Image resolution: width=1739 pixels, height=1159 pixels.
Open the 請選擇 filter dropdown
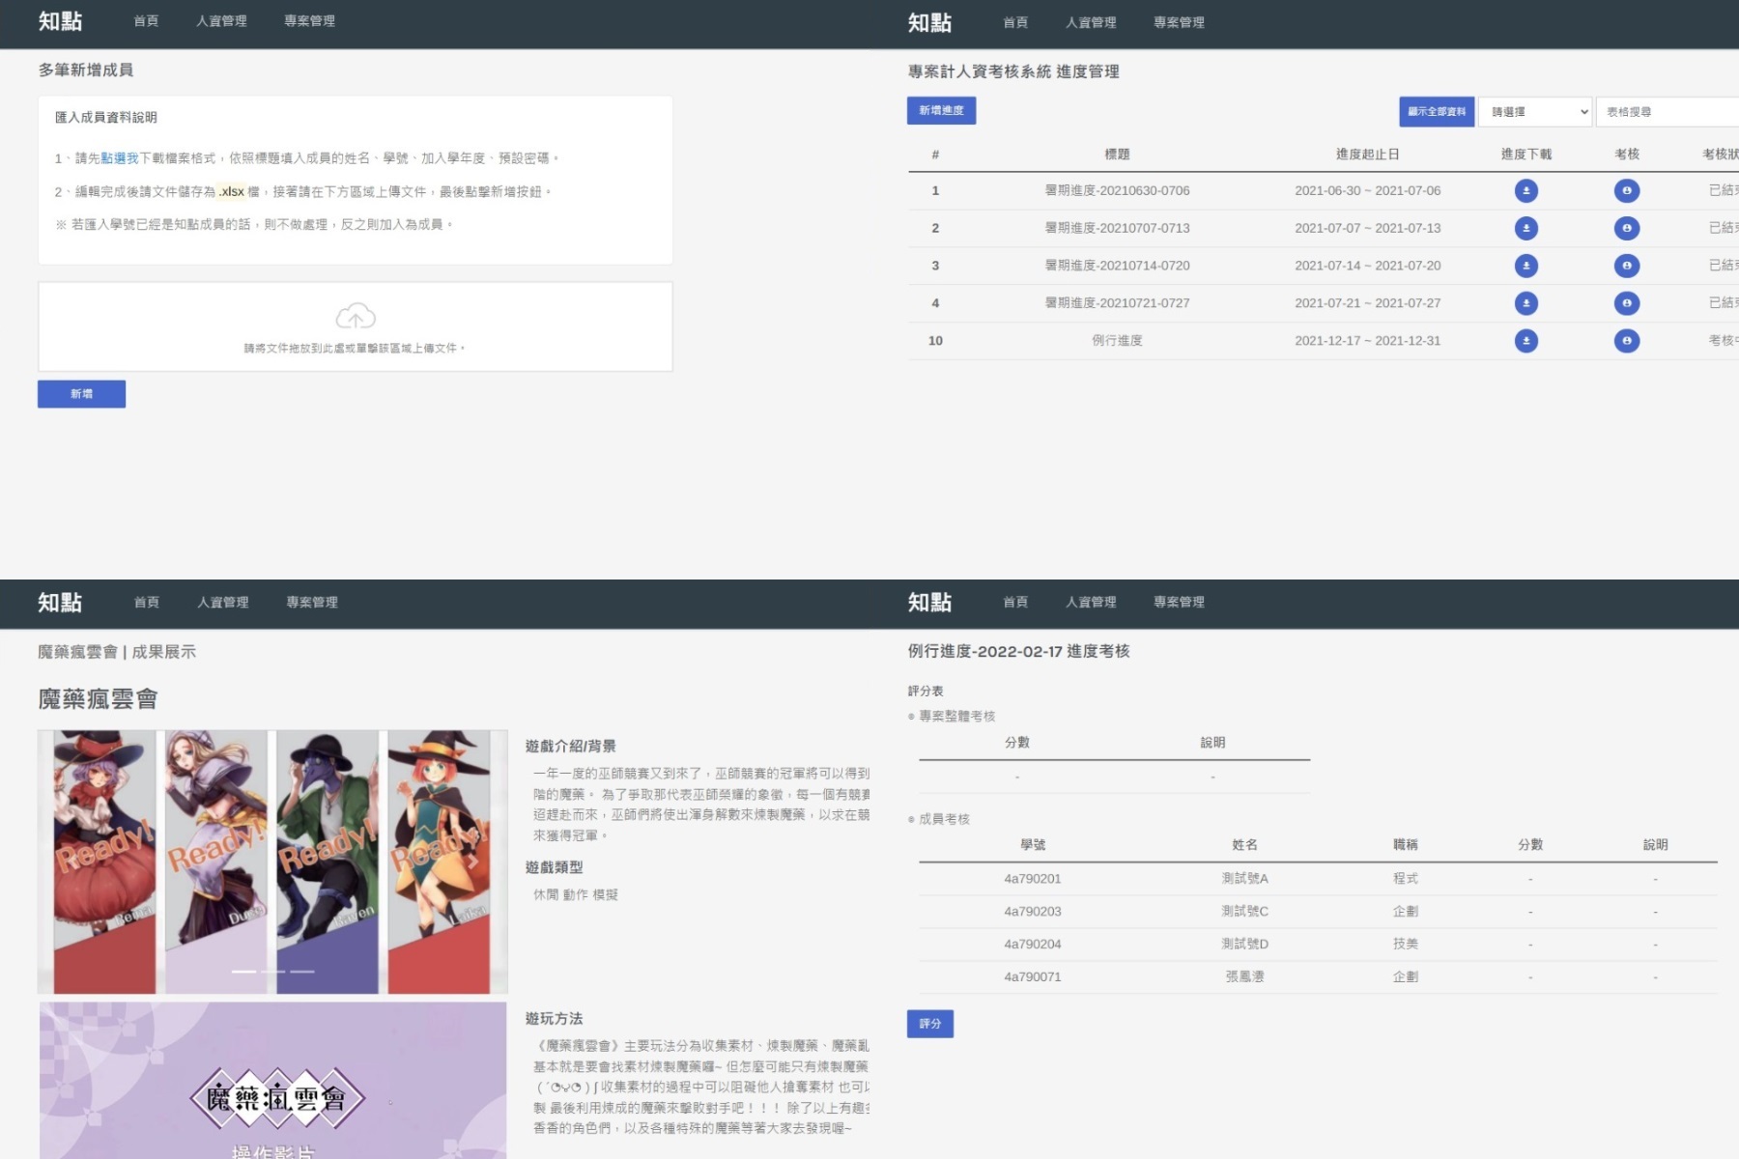tap(1535, 112)
